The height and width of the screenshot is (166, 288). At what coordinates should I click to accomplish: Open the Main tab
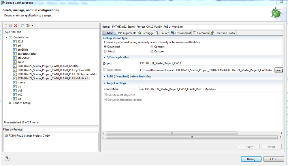(x=108, y=33)
